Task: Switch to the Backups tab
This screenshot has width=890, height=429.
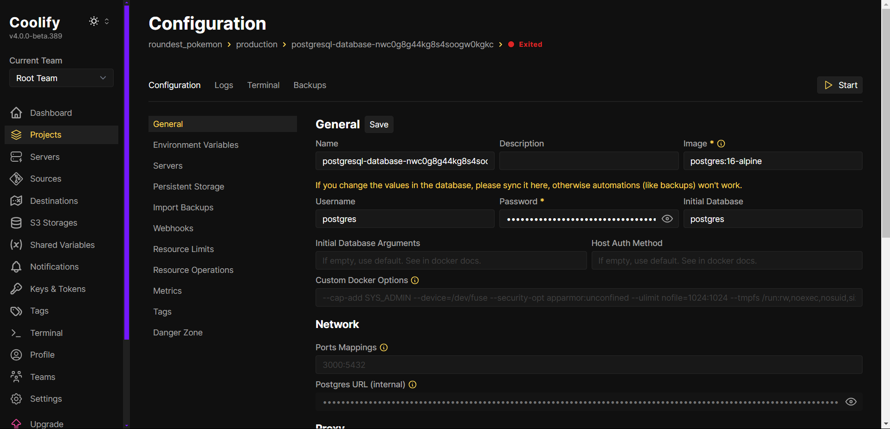Action: [x=310, y=85]
